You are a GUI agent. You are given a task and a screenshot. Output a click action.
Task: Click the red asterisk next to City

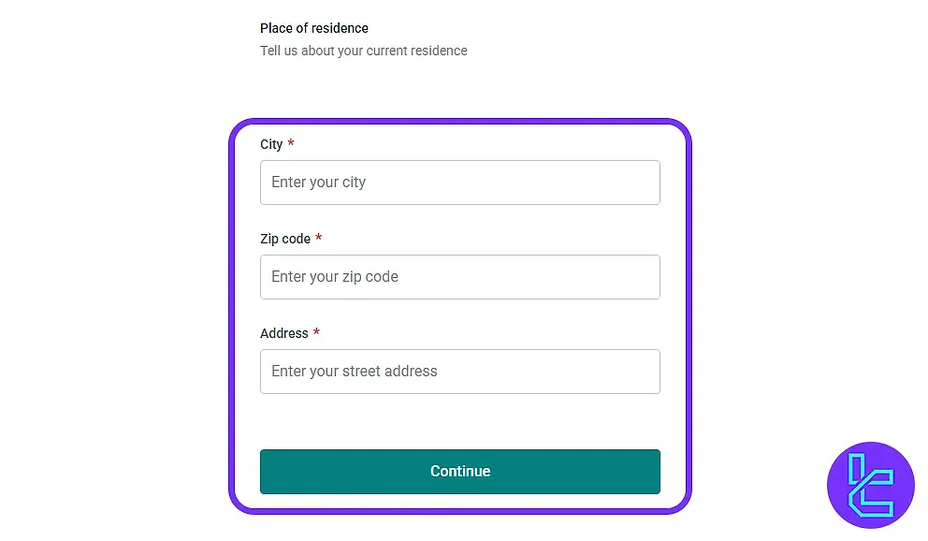click(x=291, y=144)
